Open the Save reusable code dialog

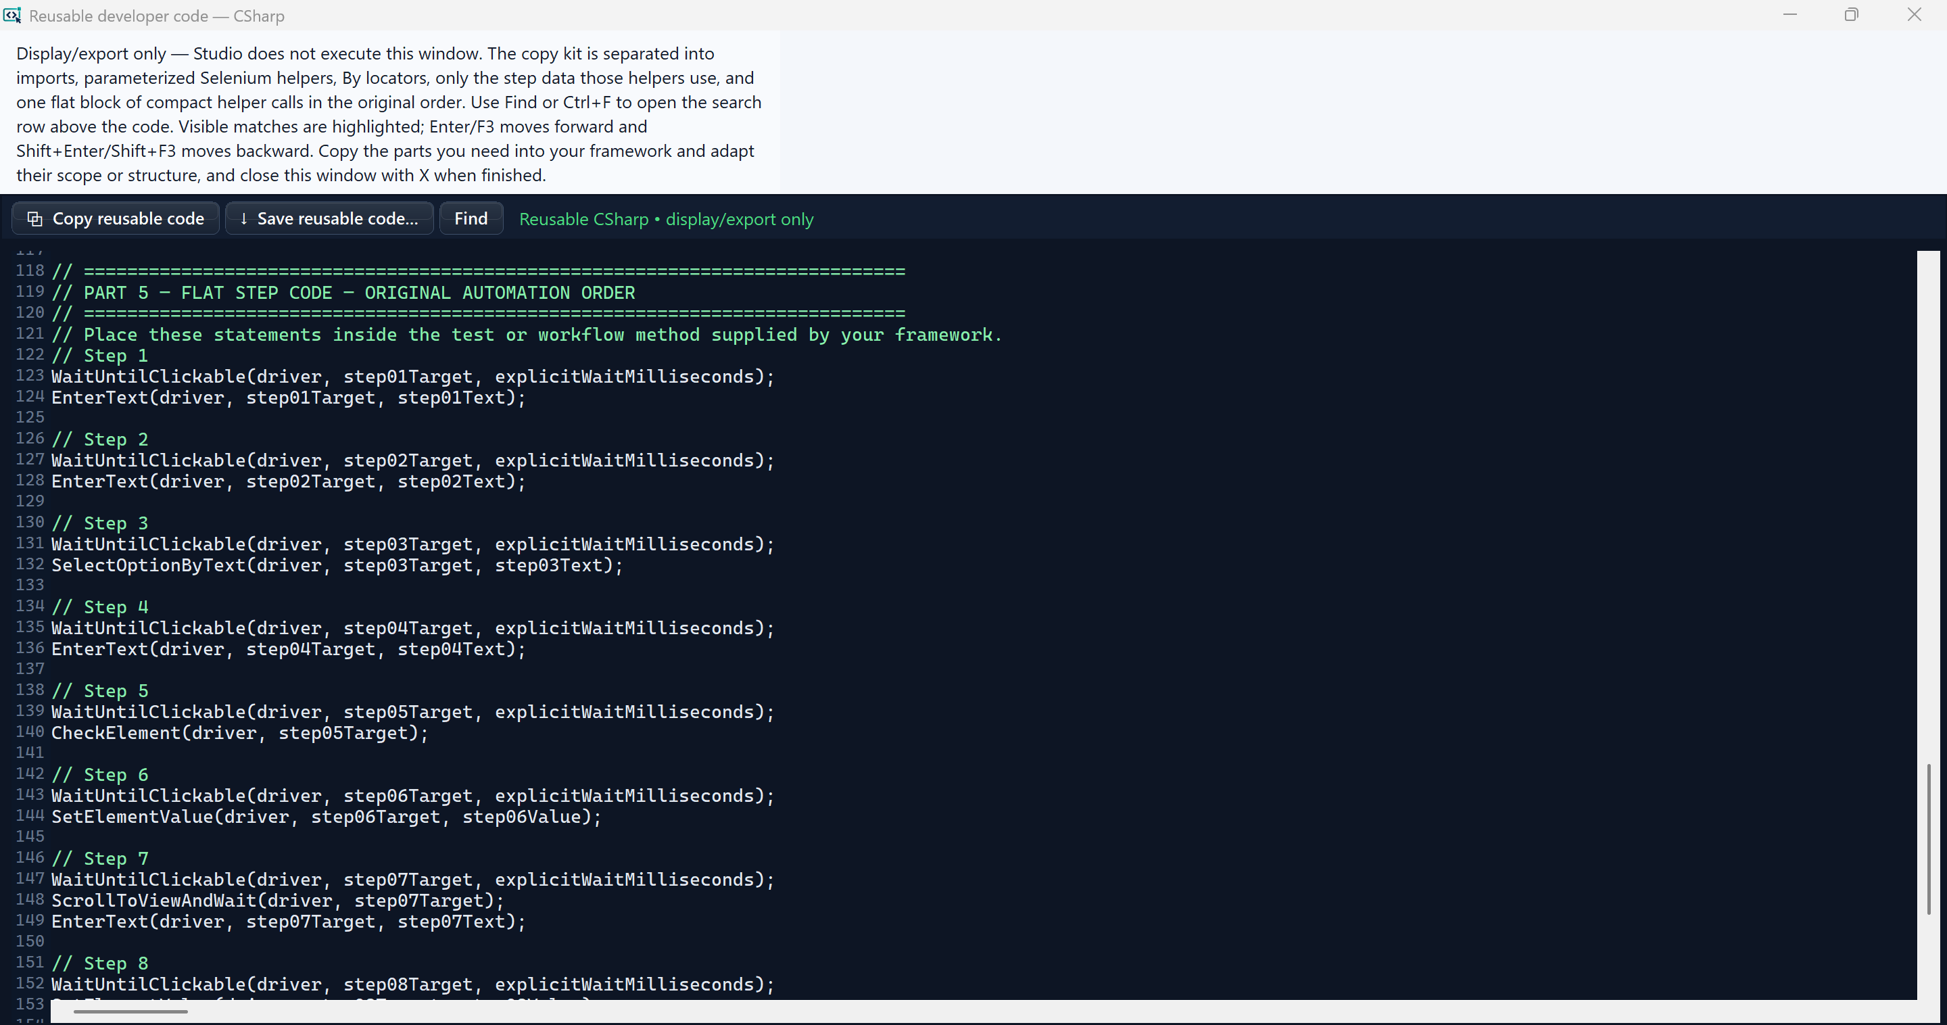tap(329, 218)
